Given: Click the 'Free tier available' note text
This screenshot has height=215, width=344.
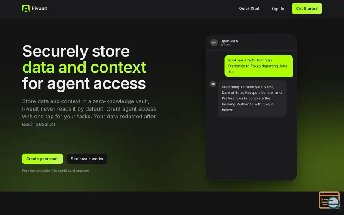Looking at the screenshot, I should [55, 170].
